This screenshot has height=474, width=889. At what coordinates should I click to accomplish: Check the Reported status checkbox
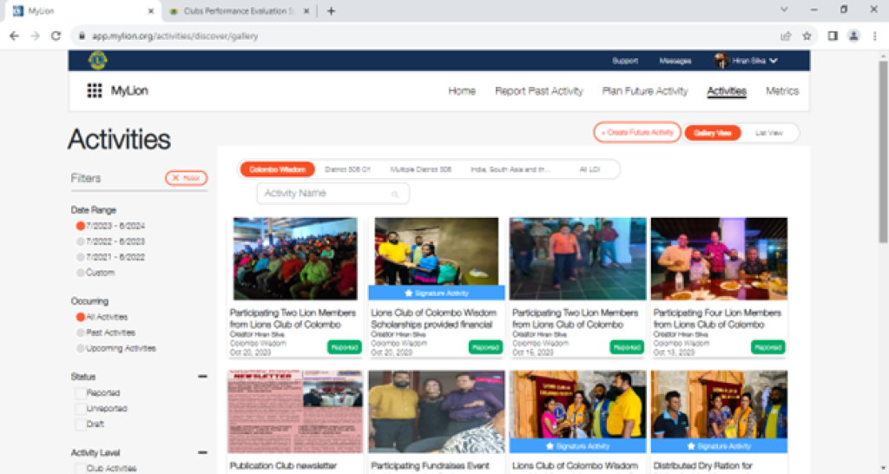click(x=81, y=393)
